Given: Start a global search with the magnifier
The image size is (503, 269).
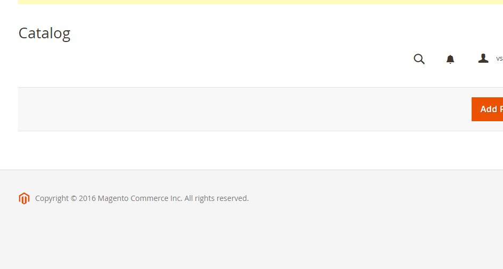Looking at the screenshot, I should click(x=419, y=59).
